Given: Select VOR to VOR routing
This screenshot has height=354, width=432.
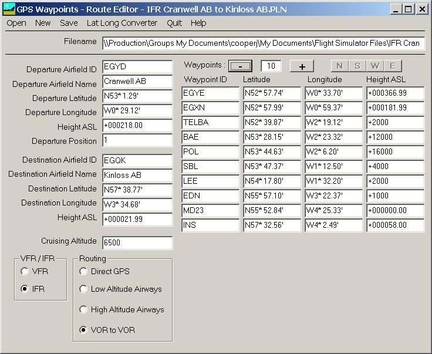Looking at the screenshot, I should tap(83, 330).
